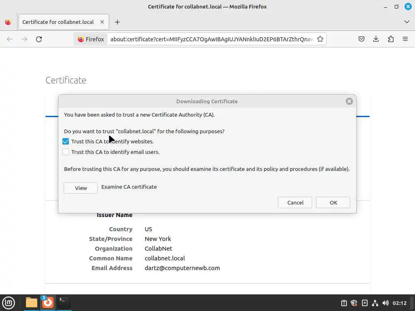415x311 pixels.
Task: Close the Downloading Certificate dialog
Action: click(349, 101)
